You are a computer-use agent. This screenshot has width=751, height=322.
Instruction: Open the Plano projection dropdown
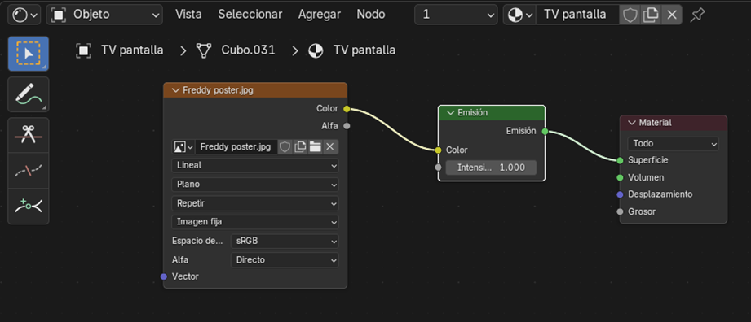pos(255,185)
